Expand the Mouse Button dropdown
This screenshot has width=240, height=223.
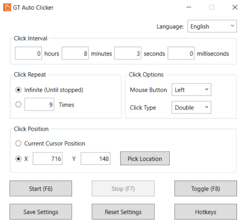(x=191, y=90)
